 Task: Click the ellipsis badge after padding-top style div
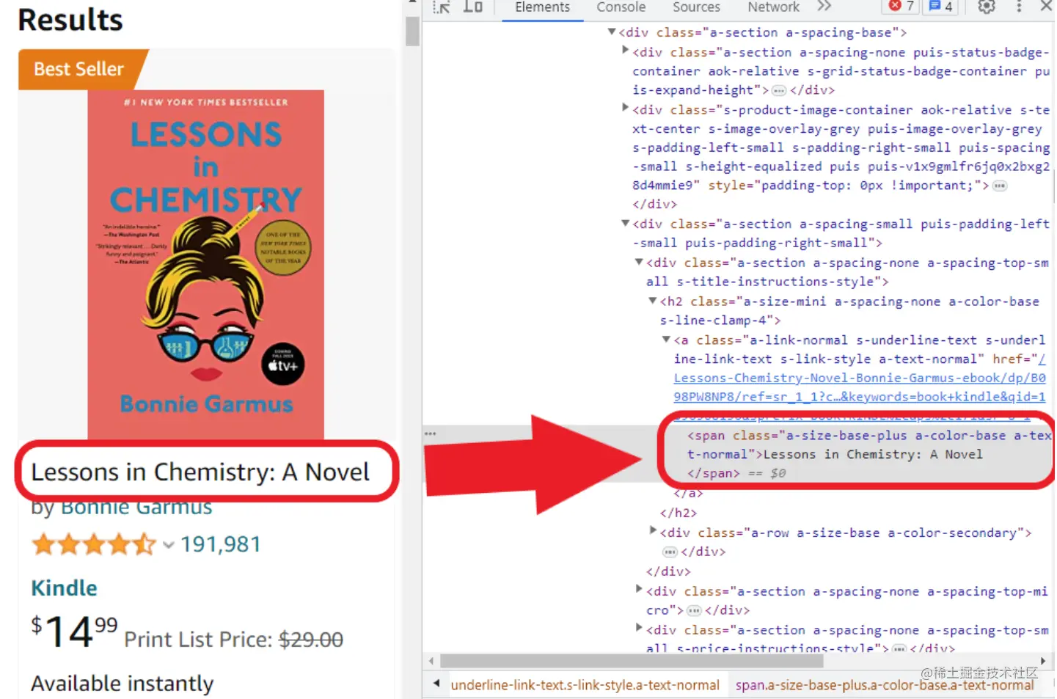(1000, 186)
